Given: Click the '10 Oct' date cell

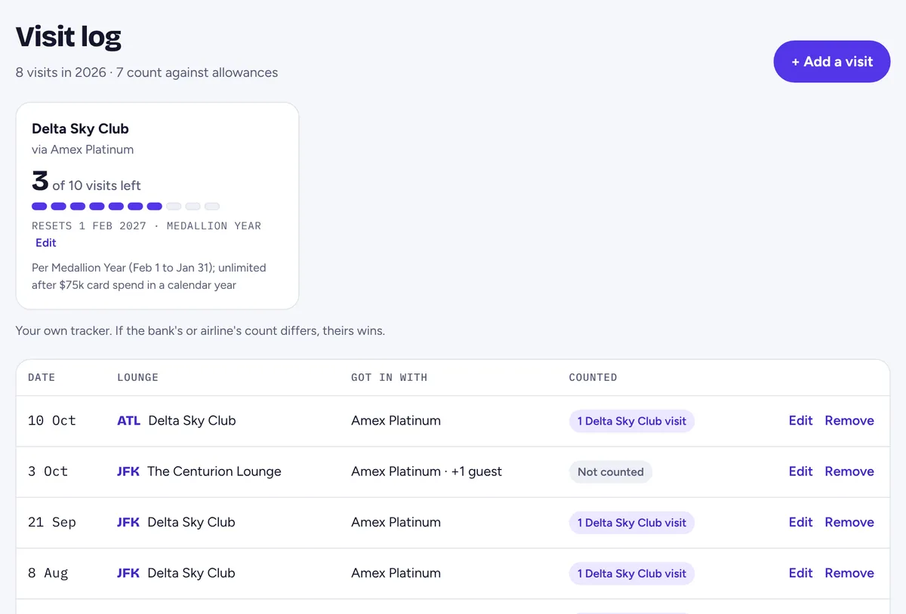Looking at the screenshot, I should (x=52, y=421).
